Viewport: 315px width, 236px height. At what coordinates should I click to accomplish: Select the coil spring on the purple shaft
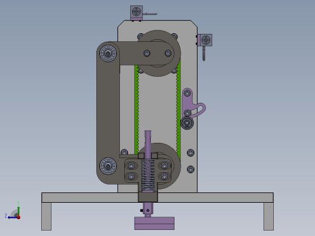(x=148, y=175)
